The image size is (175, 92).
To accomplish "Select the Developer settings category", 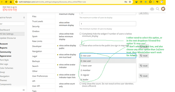I will tap(43, 46).
